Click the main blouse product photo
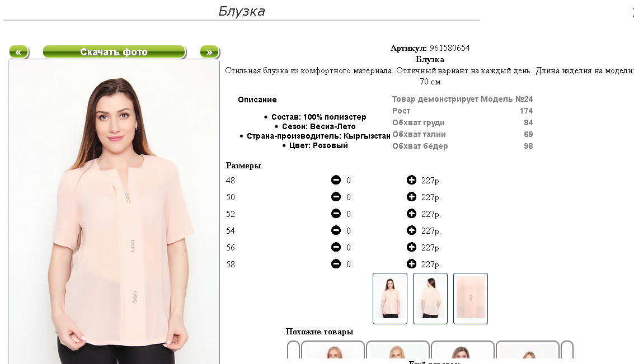The height and width of the screenshot is (364, 634). (x=114, y=212)
